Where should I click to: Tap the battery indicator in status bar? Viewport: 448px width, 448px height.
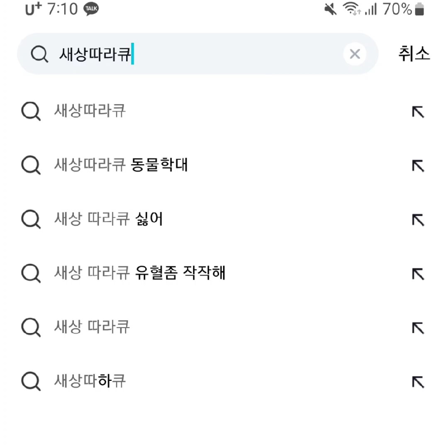(x=419, y=9)
